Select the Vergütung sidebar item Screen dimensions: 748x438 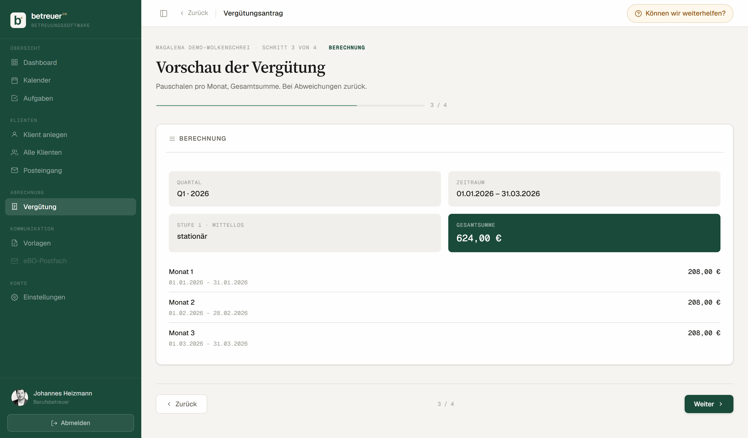pyautogui.click(x=71, y=207)
